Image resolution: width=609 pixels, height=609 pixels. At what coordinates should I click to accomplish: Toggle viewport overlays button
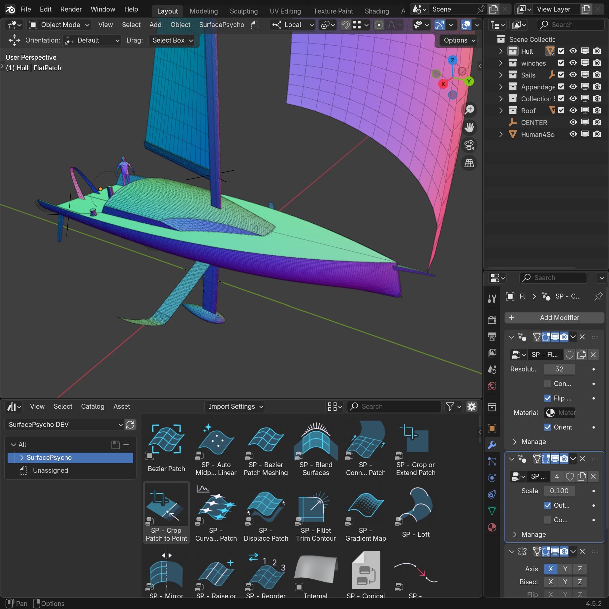(466, 25)
